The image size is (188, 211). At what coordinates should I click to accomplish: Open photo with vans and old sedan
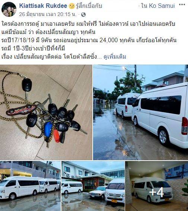(x=93, y=186)
